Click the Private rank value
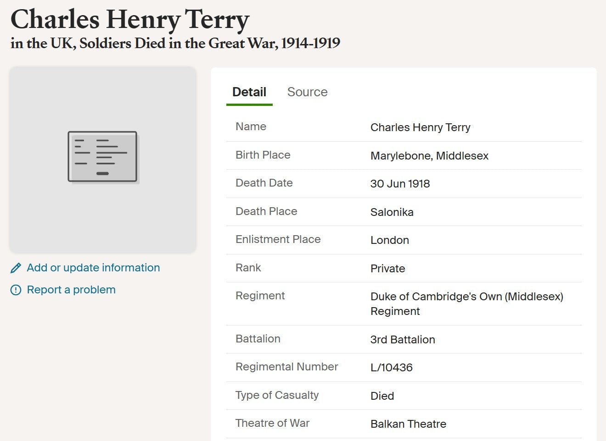This screenshot has height=441, width=606. tap(387, 269)
